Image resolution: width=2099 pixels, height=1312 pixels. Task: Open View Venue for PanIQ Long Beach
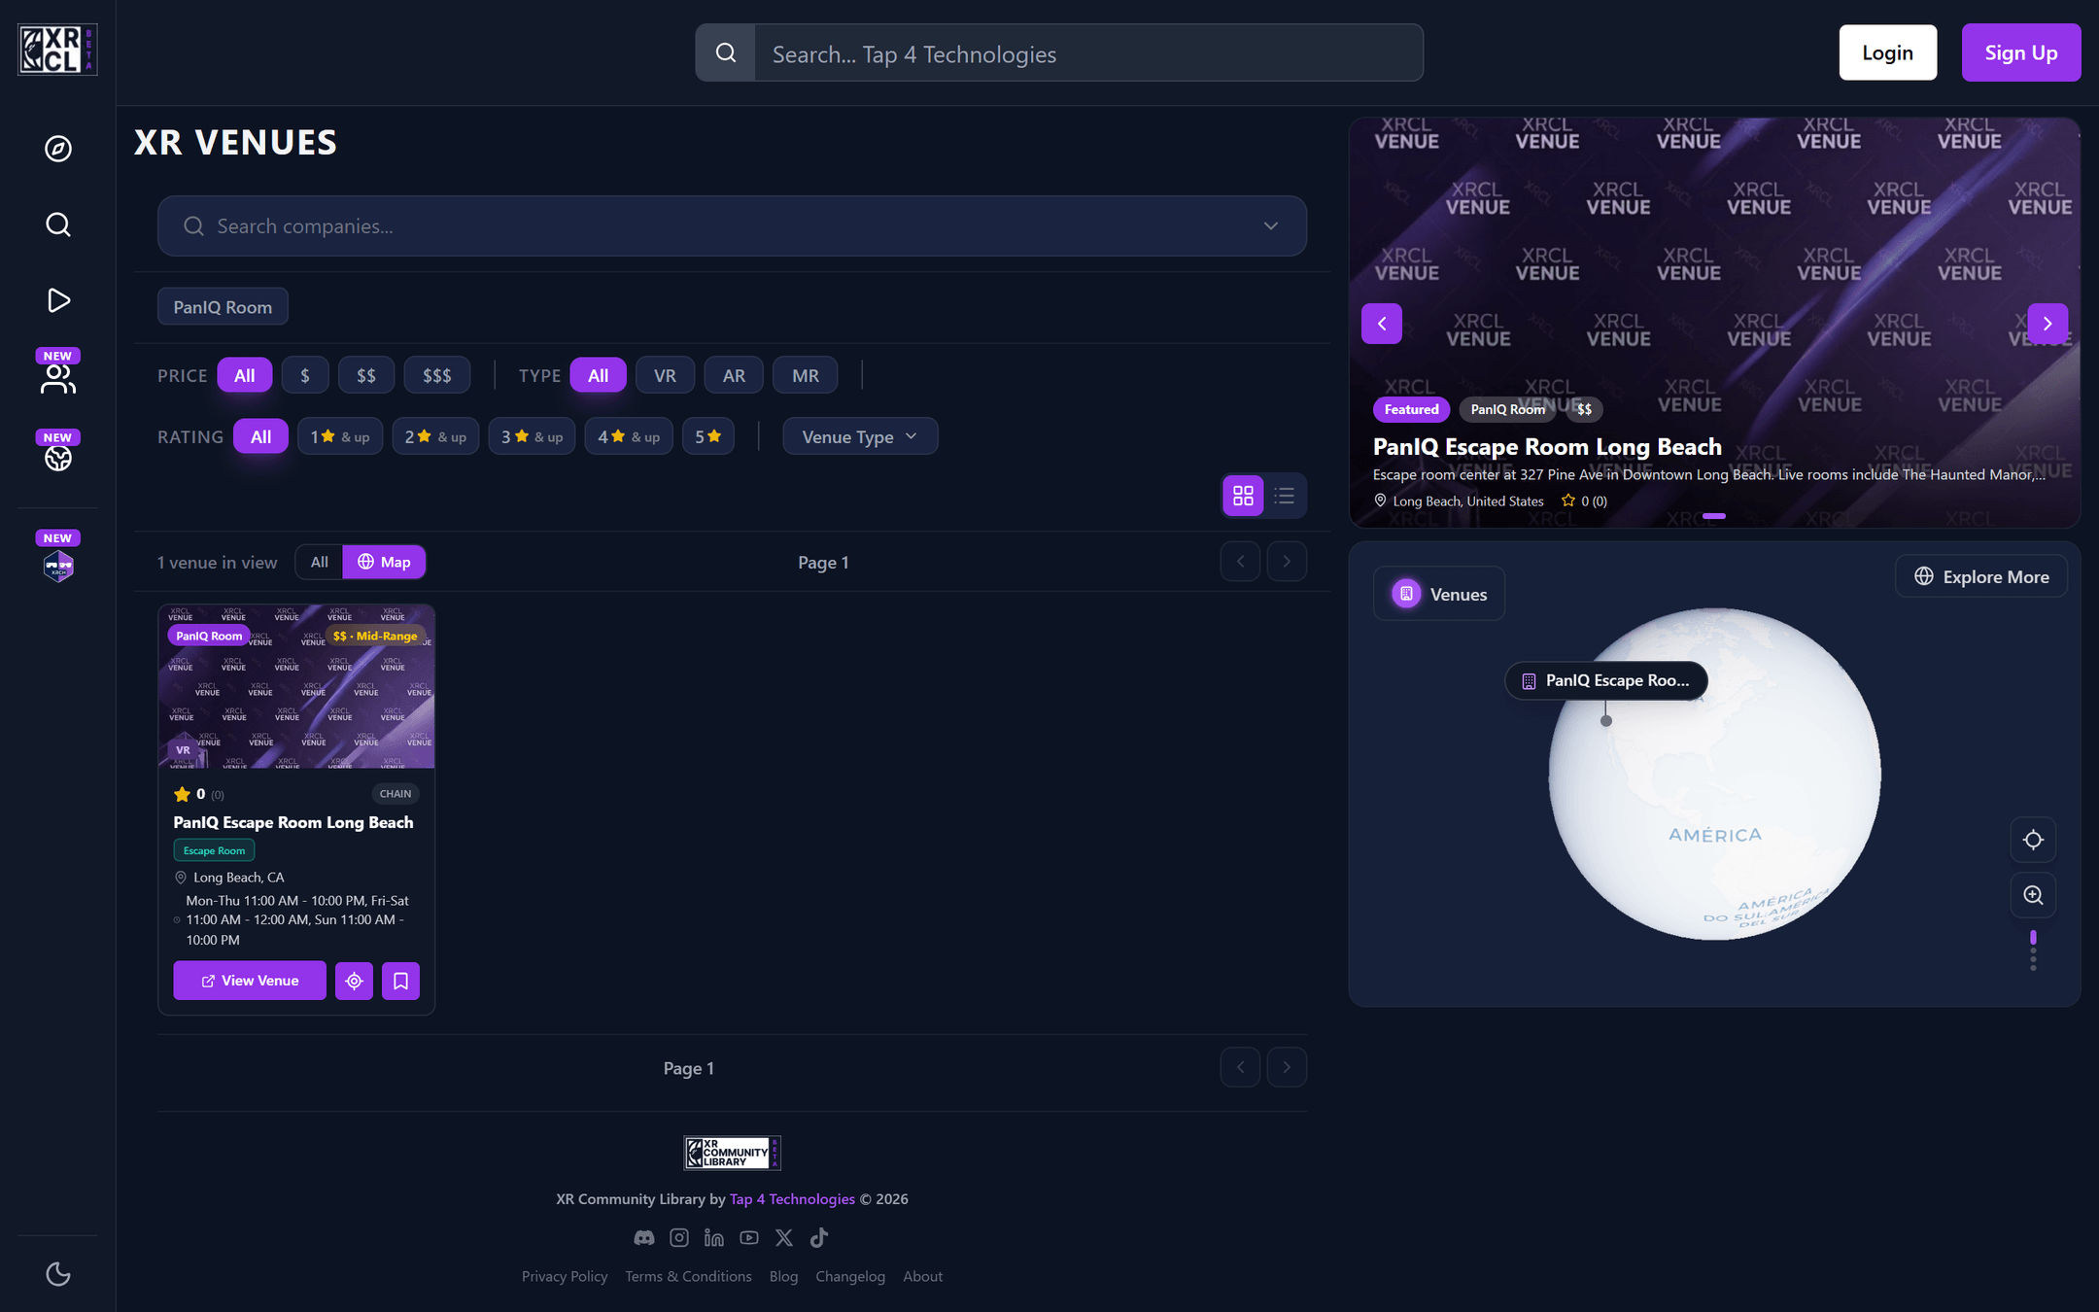pos(250,981)
